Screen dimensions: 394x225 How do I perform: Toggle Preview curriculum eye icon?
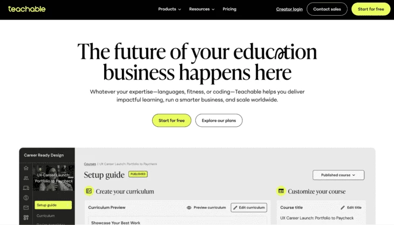pyautogui.click(x=189, y=207)
